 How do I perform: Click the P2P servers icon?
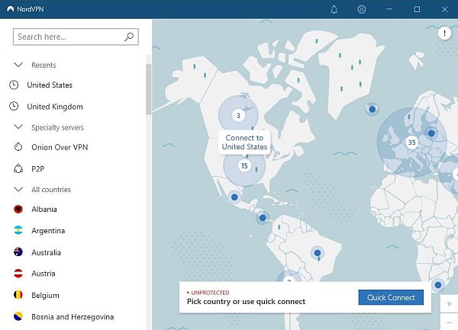18,168
